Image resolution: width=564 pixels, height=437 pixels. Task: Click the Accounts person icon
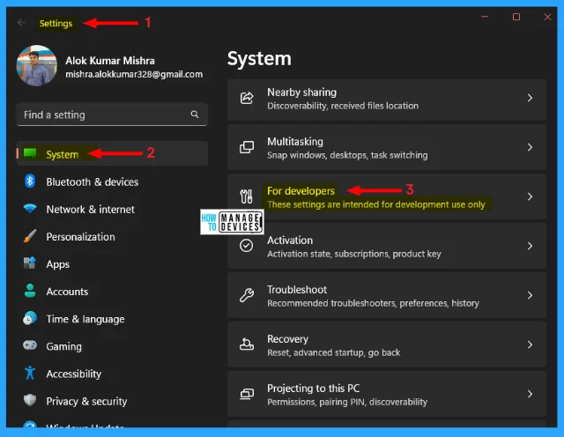tap(30, 291)
